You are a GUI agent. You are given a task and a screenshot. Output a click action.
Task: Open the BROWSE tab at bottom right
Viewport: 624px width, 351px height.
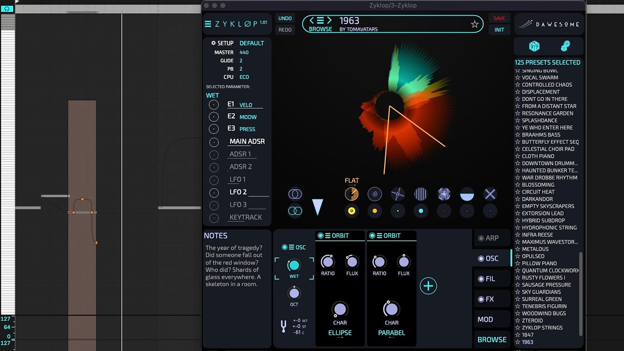pos(491,339)
